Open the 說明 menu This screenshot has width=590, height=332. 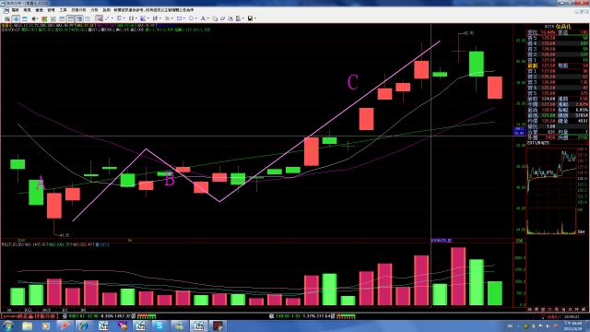pos(107,10)
